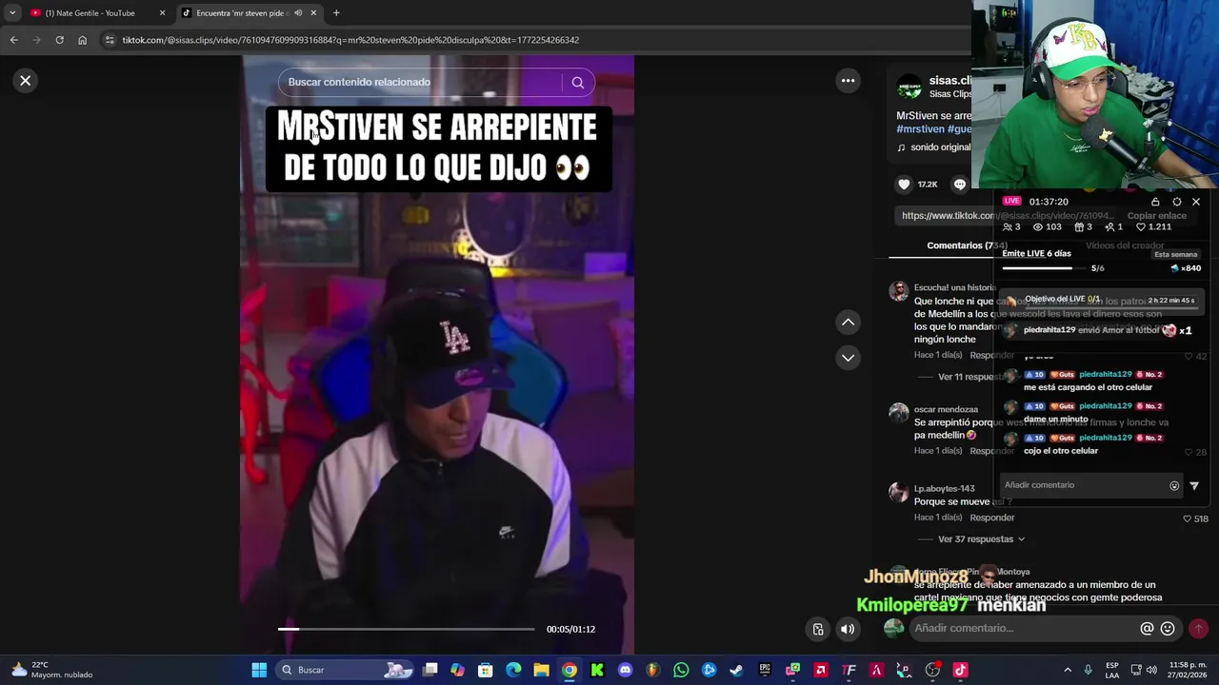Expand Ver 37 respuestas thread
Viewport: 1219px width, 685px height.
982,539
